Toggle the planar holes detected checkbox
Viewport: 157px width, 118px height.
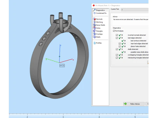[x=120, y=47]
